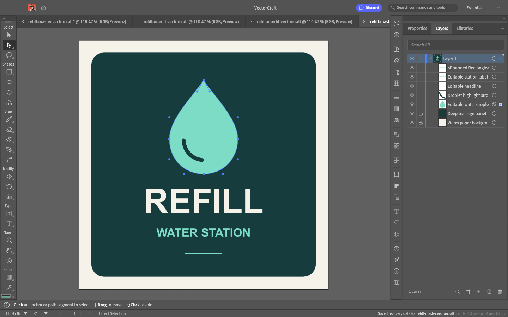Expand the left toolbar double chevron
The image size is (508, 317).
click(x=4, y=18)
